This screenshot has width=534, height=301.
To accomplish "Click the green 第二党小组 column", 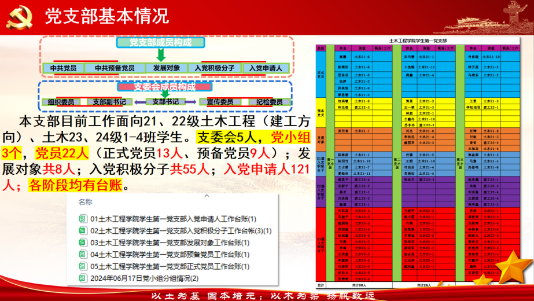I will (397, 163).
